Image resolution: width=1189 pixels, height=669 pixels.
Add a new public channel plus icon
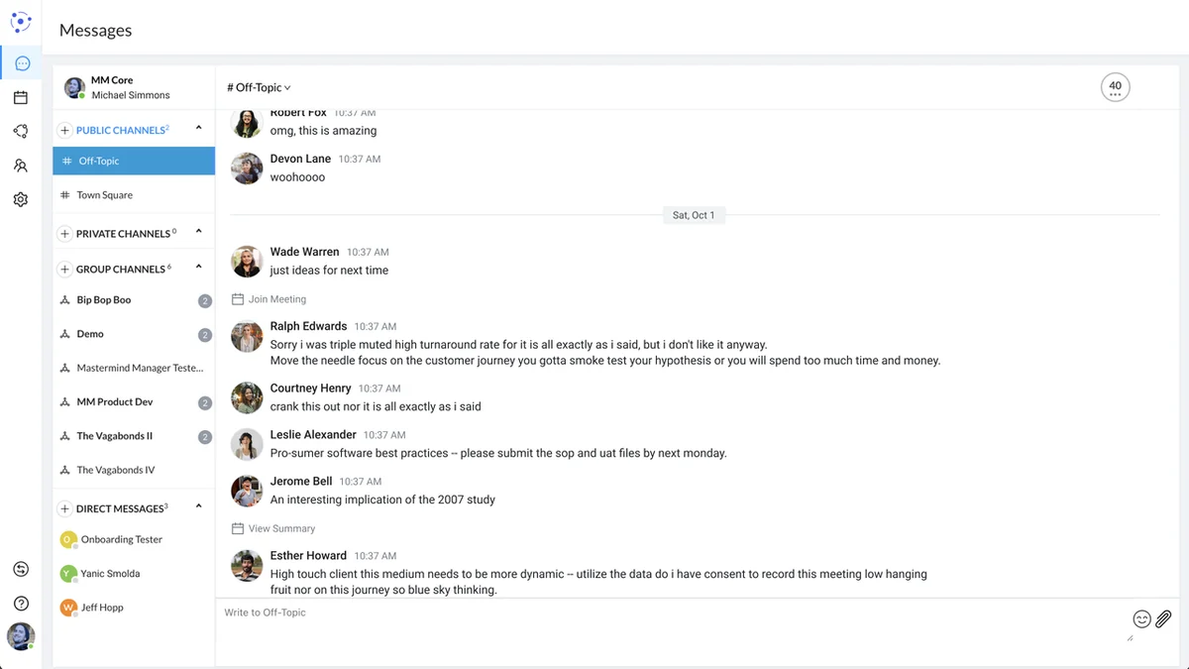coord(65,130)
